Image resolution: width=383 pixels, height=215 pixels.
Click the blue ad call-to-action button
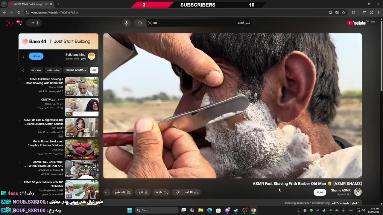click(x=36, y=56)
